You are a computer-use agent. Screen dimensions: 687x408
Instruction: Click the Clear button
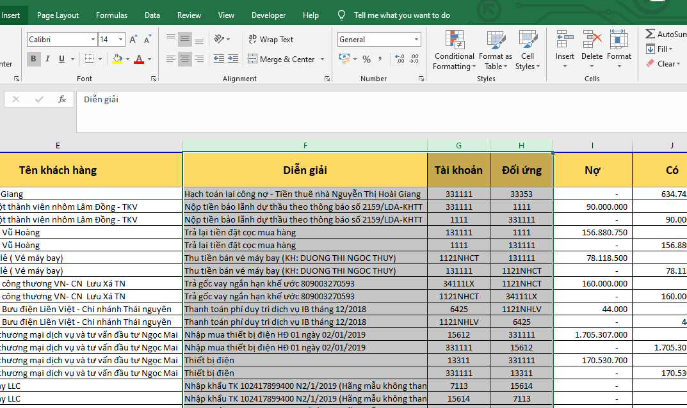pyautogui.click(x=661, y=64)
